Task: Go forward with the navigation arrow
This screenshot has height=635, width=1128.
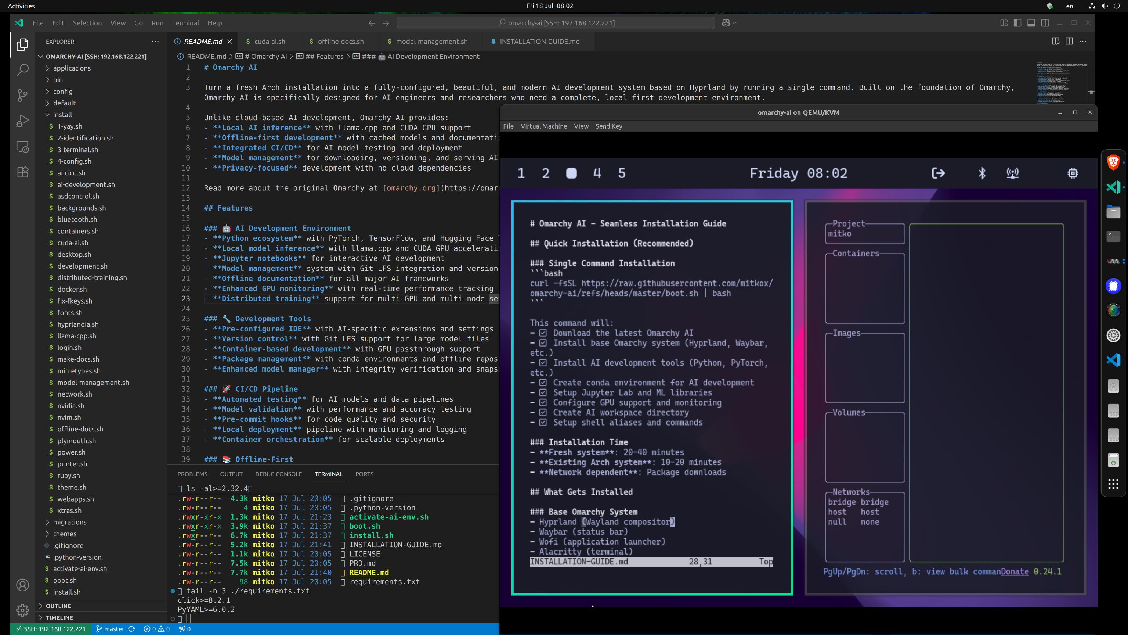Action: coord(386,23)
